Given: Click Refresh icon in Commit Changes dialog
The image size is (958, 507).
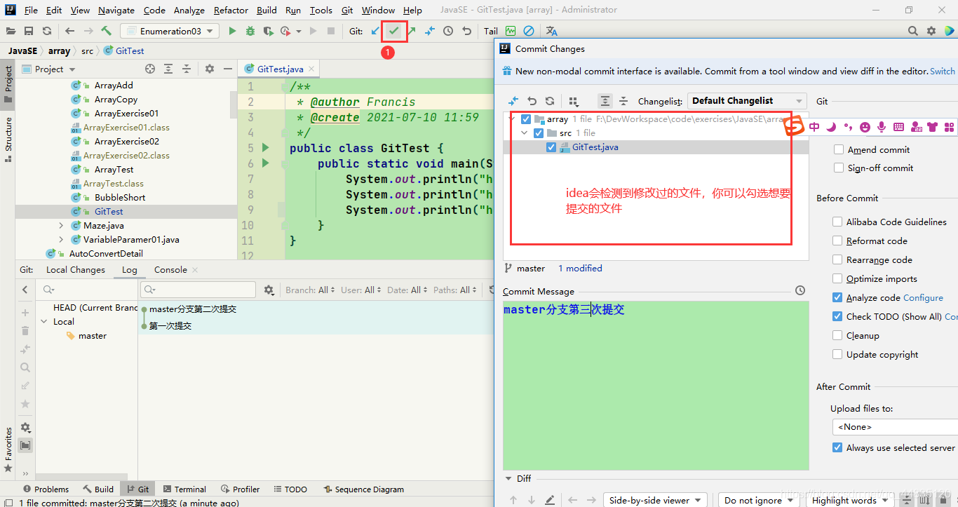Looking at the screenshot, I should 550,101.
